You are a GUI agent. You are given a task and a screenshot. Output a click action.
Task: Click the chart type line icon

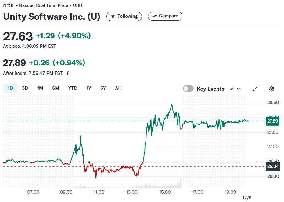tap(232, 89)
